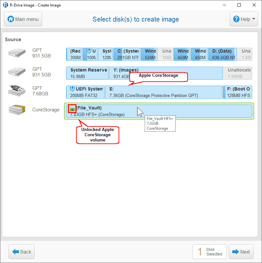Select the Wind 524M partition
Viewport: 262px width, 263px height.
pyautogui.click(x=149, y=54)
